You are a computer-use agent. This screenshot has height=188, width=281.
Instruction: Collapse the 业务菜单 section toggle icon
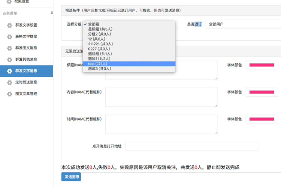point(52,13)
